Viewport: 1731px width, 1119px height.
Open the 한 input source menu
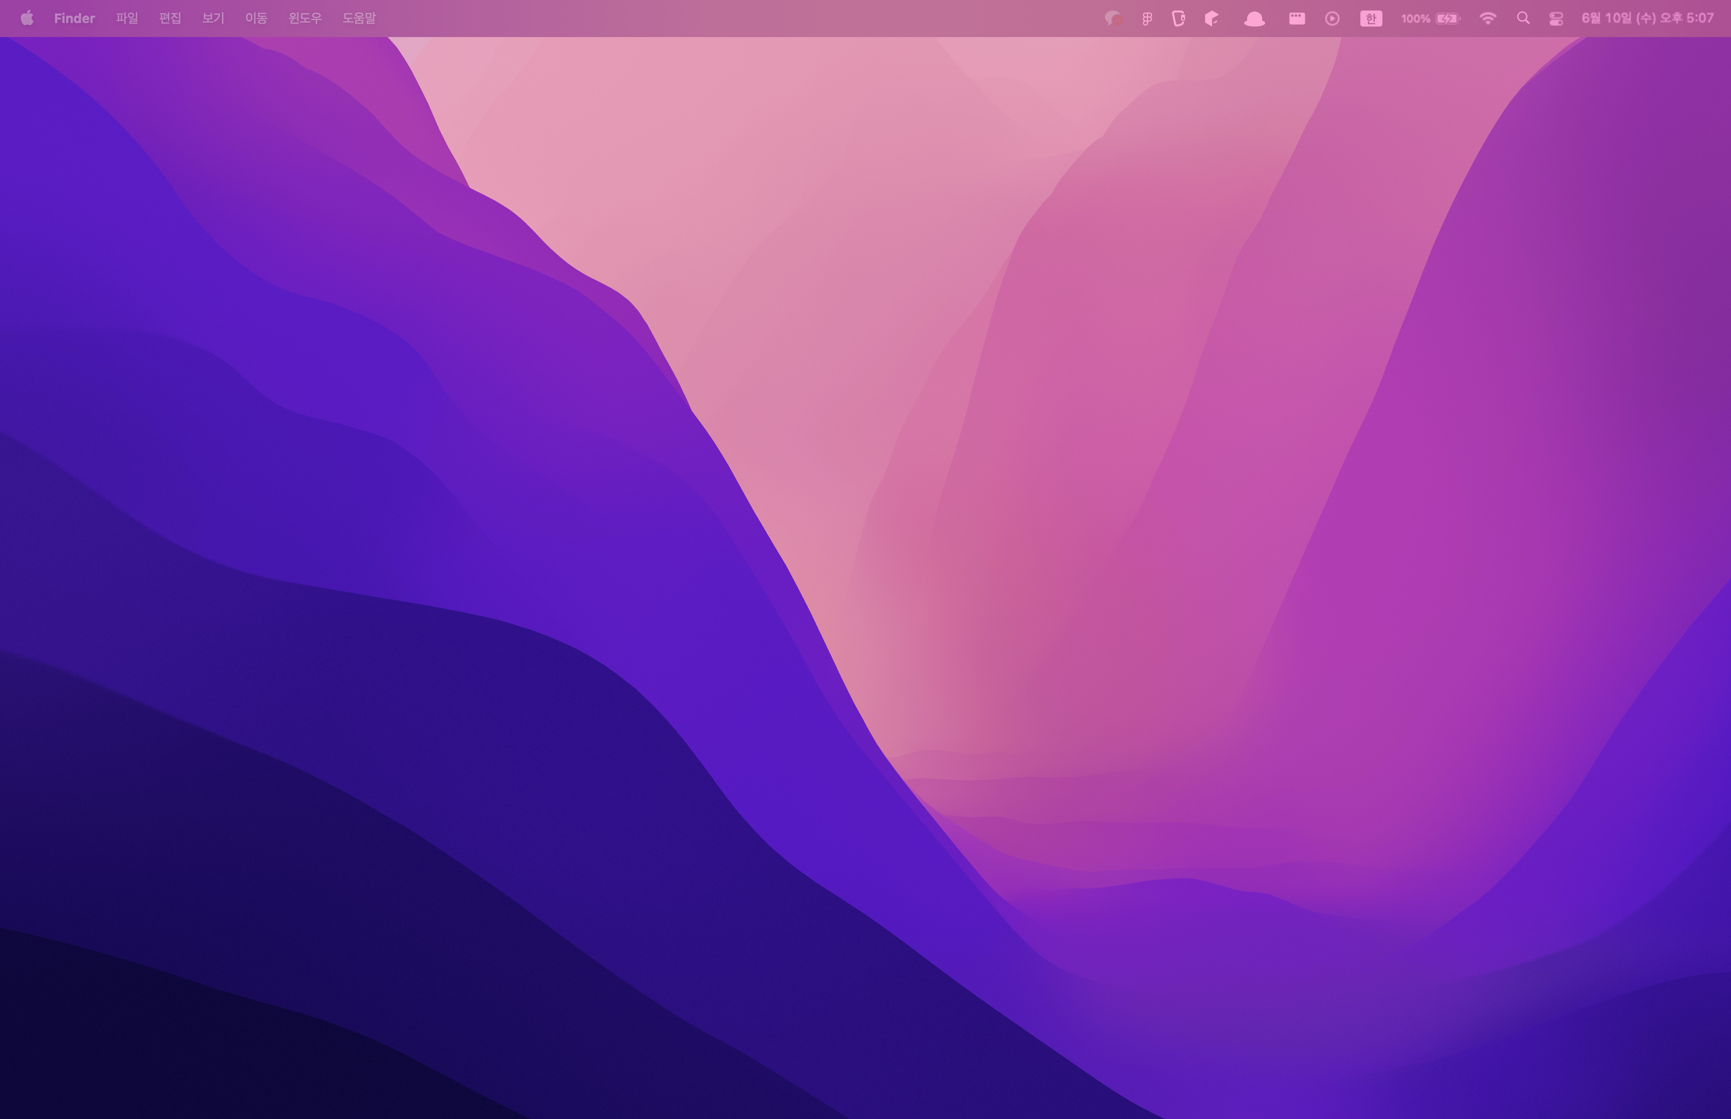pos(1371,19)
